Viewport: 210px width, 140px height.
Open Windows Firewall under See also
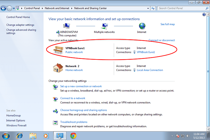16,125
